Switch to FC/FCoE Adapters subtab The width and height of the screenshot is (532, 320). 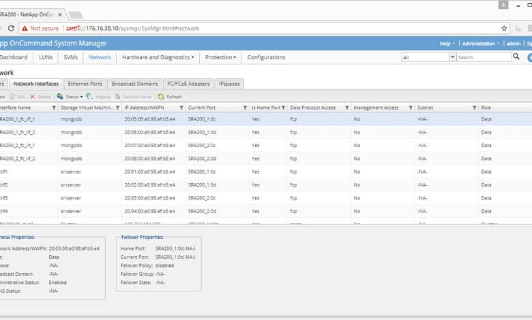click(188, 84)
